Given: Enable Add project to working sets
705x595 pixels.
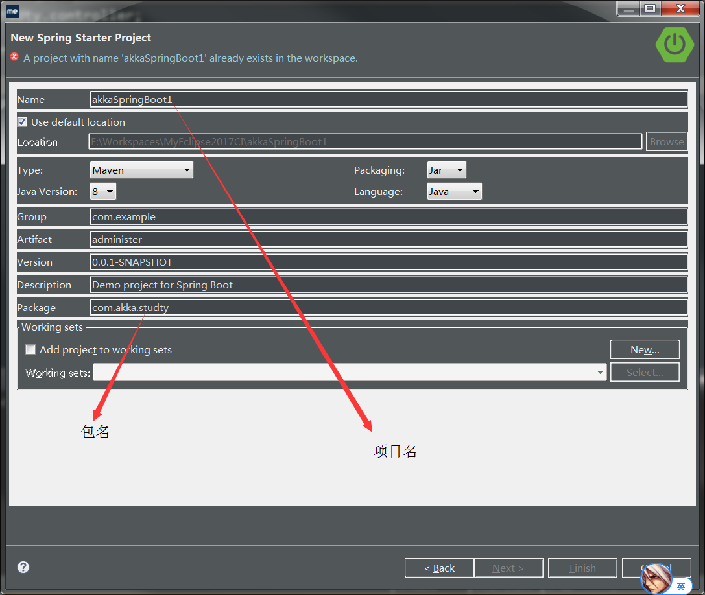Looking at the screenshot, I should click(x=30, y=349).
